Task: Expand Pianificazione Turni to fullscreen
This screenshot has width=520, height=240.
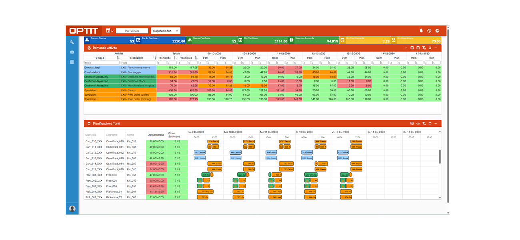Action: 430,124
